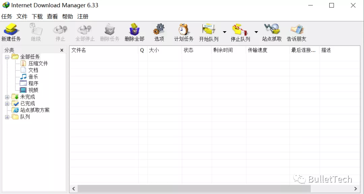Open the 注册 menu
The height and width of the screenshot is (194, 364).
point(82,16)
